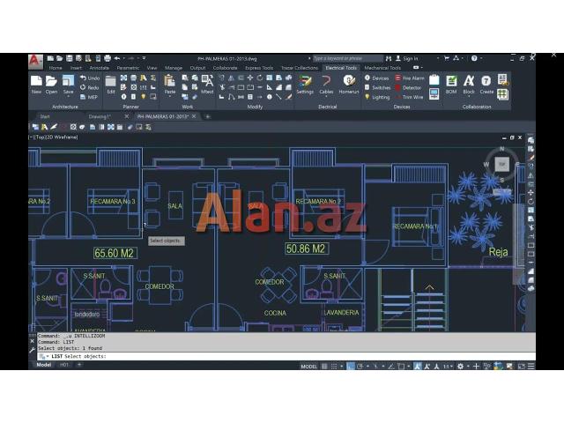
Task: Expand the Block dropdown arrow
Action: [x=469, y=97]
